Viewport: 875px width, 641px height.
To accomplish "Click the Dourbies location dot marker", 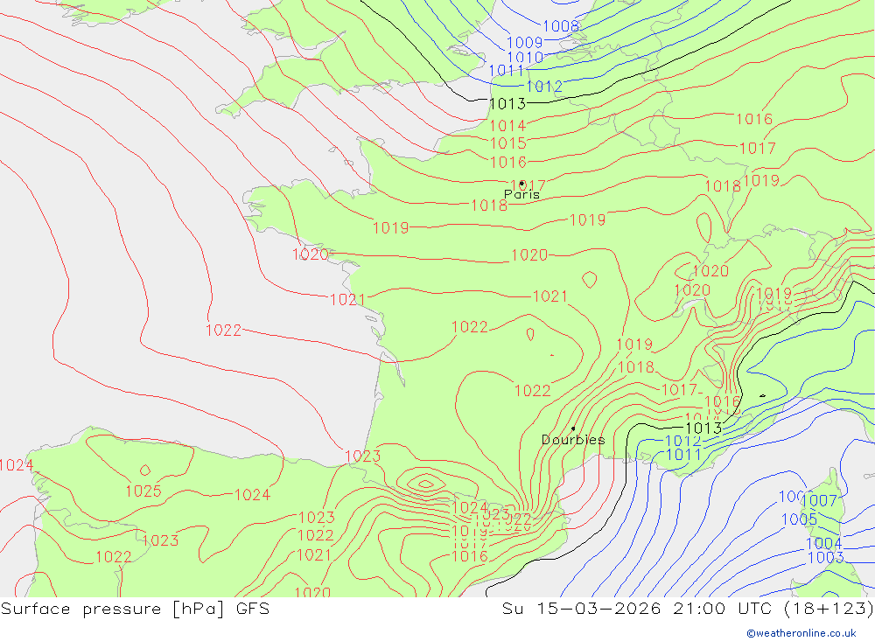I will tap(573, 428).
